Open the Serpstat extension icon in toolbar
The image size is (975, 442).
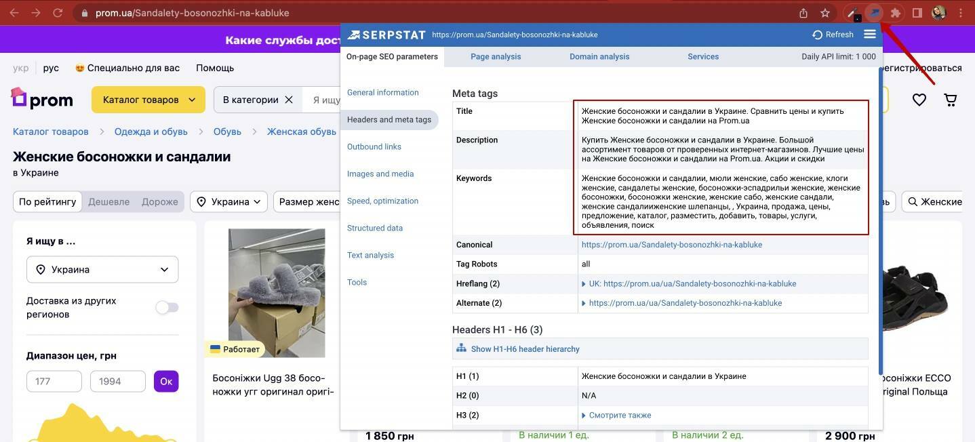click(875, 13)
